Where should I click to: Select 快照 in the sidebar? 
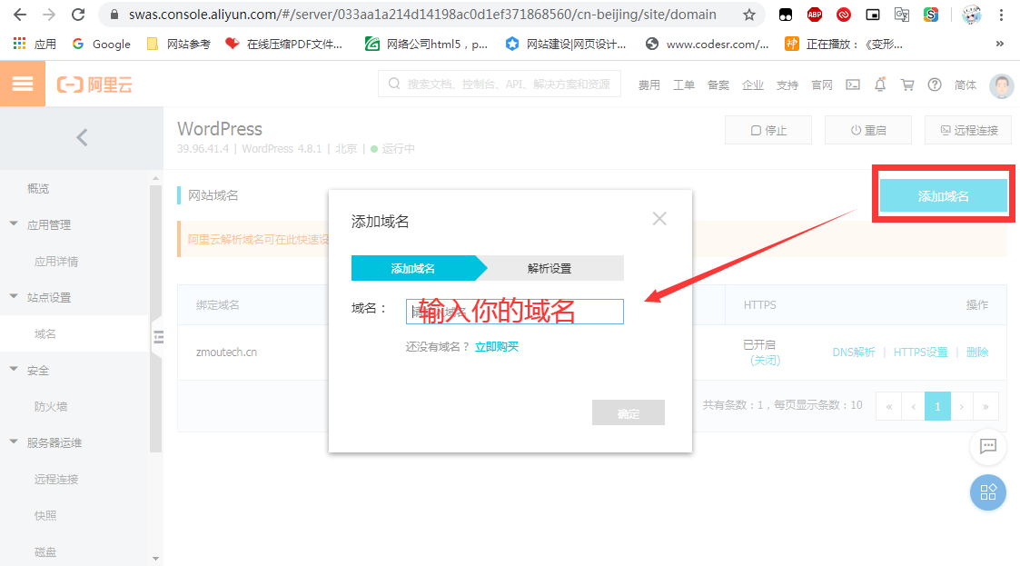point(45,515)
